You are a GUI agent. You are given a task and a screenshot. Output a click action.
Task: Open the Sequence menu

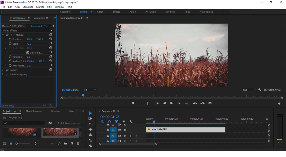tap(28, 7)
